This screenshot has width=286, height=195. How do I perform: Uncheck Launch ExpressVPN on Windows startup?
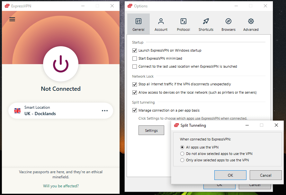[135, 50]
